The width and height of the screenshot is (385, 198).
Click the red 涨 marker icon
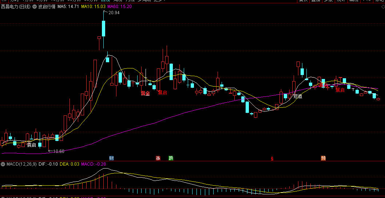(x=158, y=158)
